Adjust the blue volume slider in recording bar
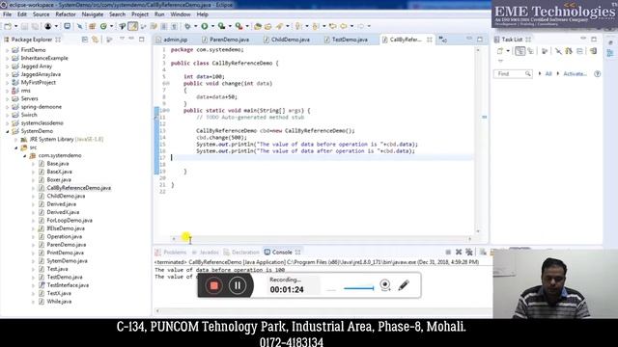Viewport: 618px width, 347px height. [358, 288]
